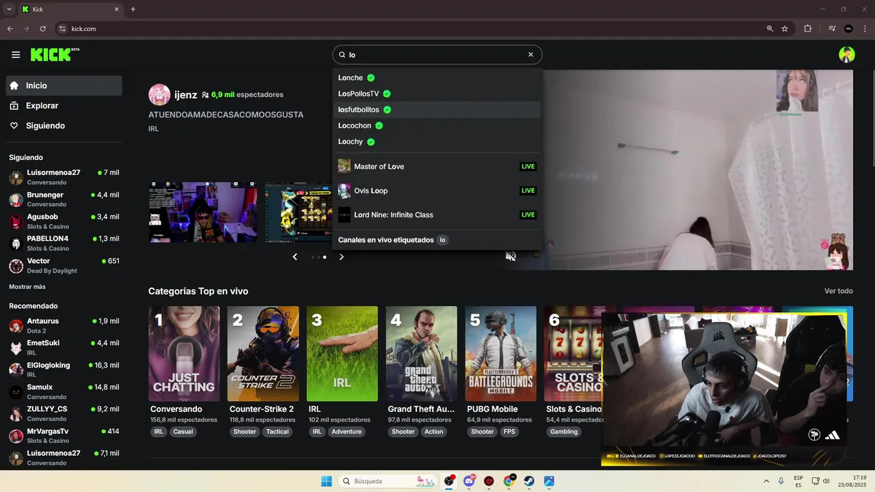
Task: Open the Agusbob channel in Siguiendo
Action: click(x=64, y=221)
